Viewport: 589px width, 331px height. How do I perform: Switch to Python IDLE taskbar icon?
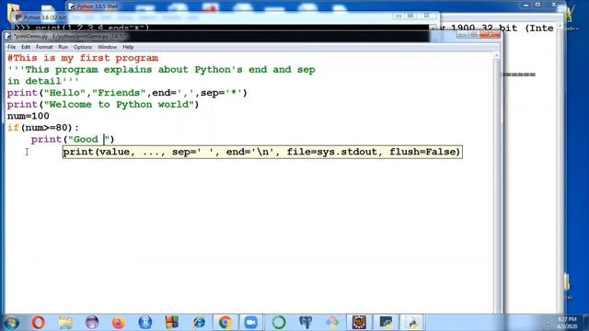click(x=412, y=323)
